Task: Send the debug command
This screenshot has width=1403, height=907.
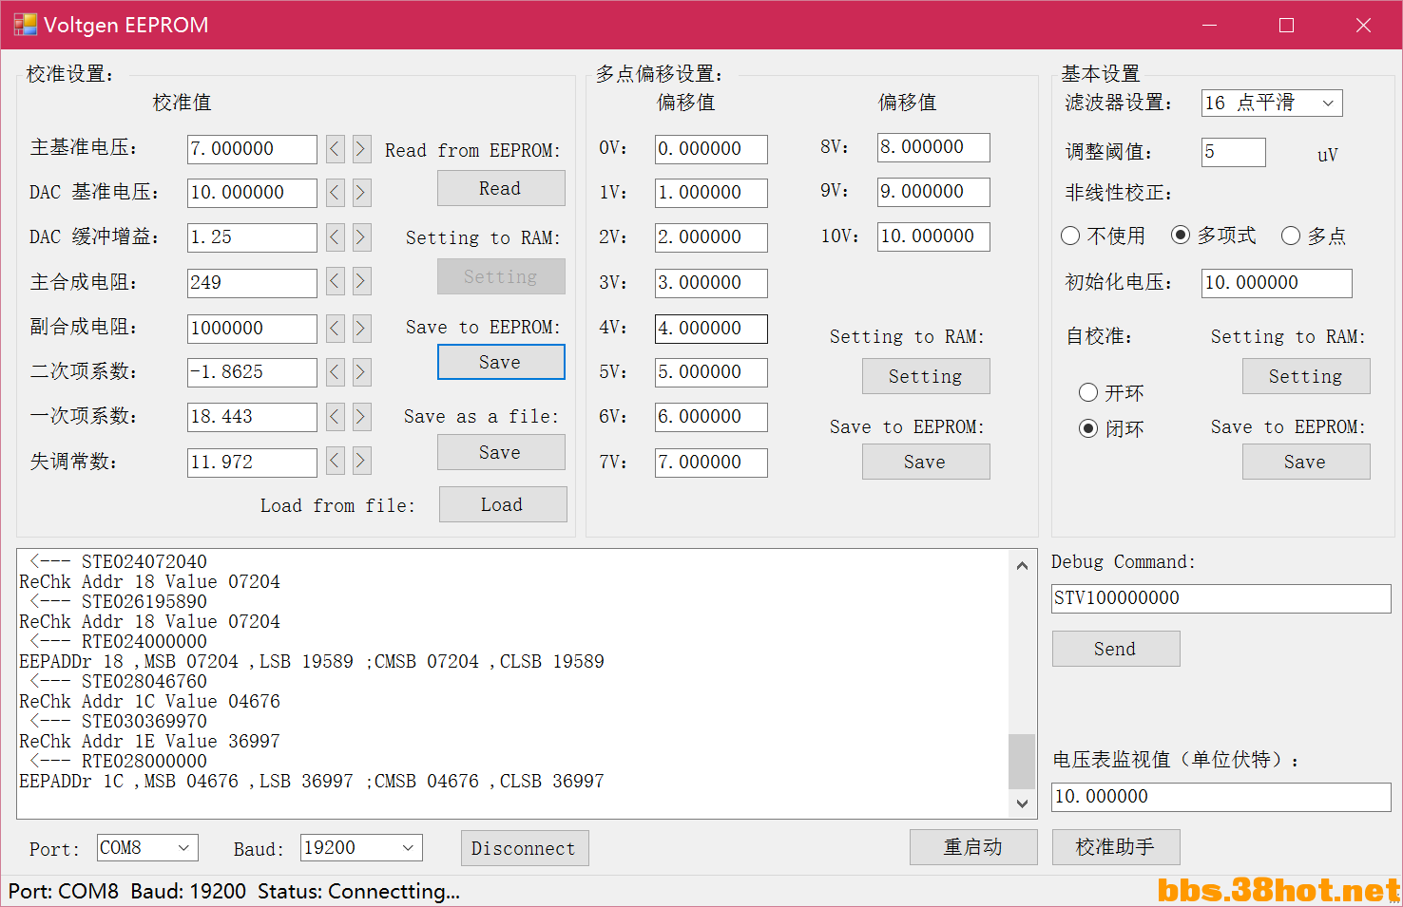Action: 1116,649
